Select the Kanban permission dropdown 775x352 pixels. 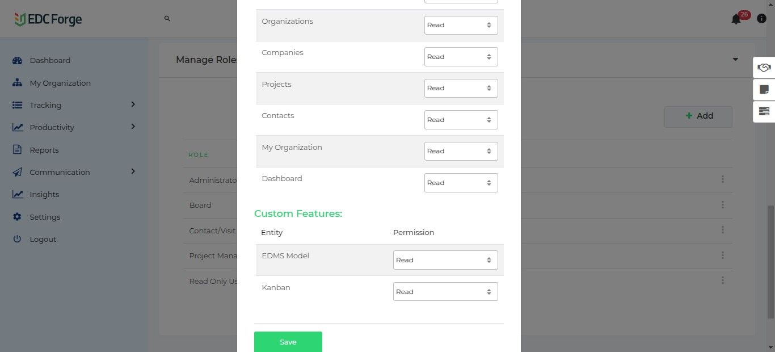(445, 292)
